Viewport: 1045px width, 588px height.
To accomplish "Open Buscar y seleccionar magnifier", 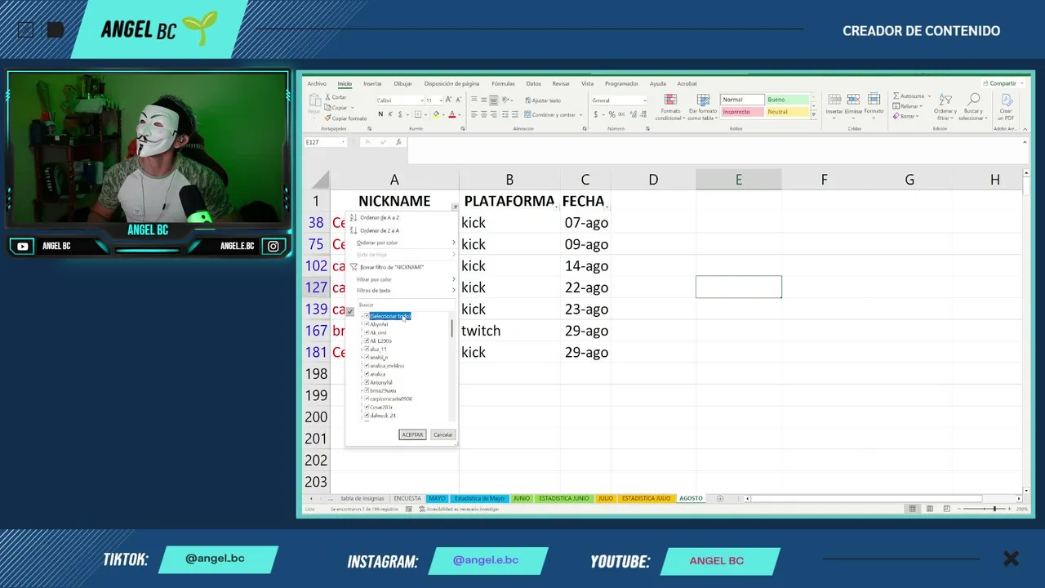I will 972,108.
